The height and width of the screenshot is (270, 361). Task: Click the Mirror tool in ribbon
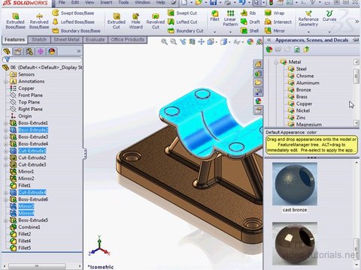275,31
